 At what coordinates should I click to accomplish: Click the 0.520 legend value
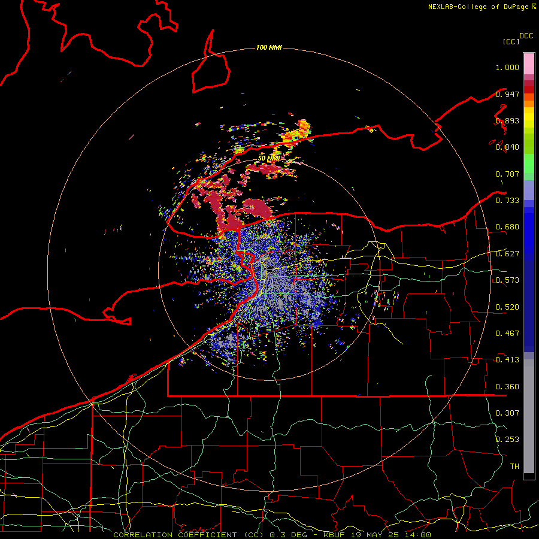click(507, 307)
